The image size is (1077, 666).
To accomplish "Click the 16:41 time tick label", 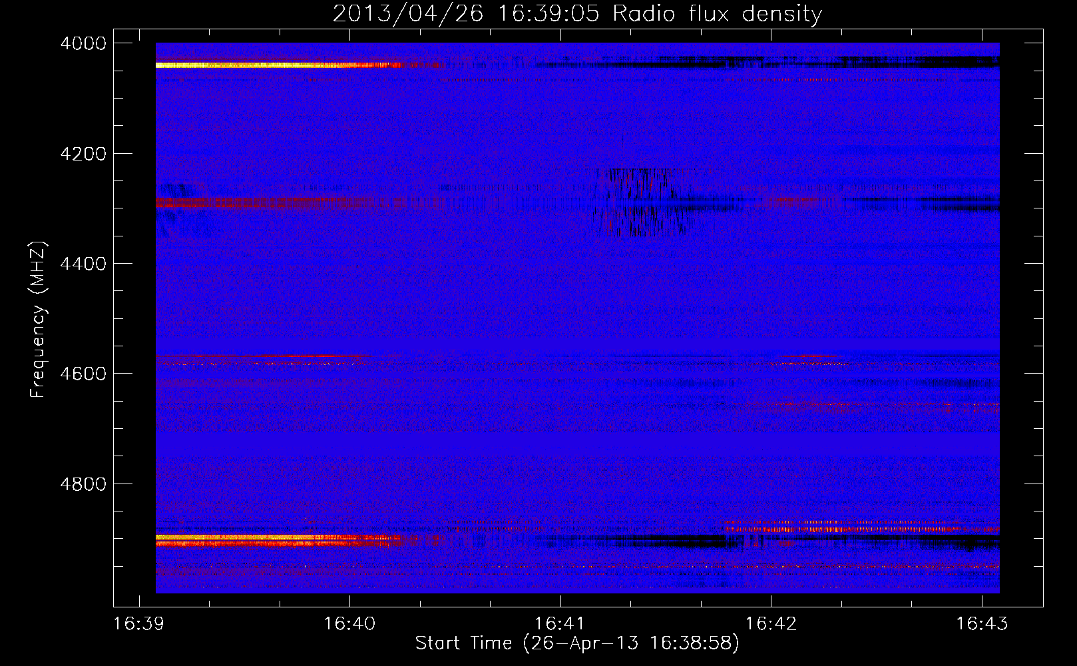I will [560, 624].
